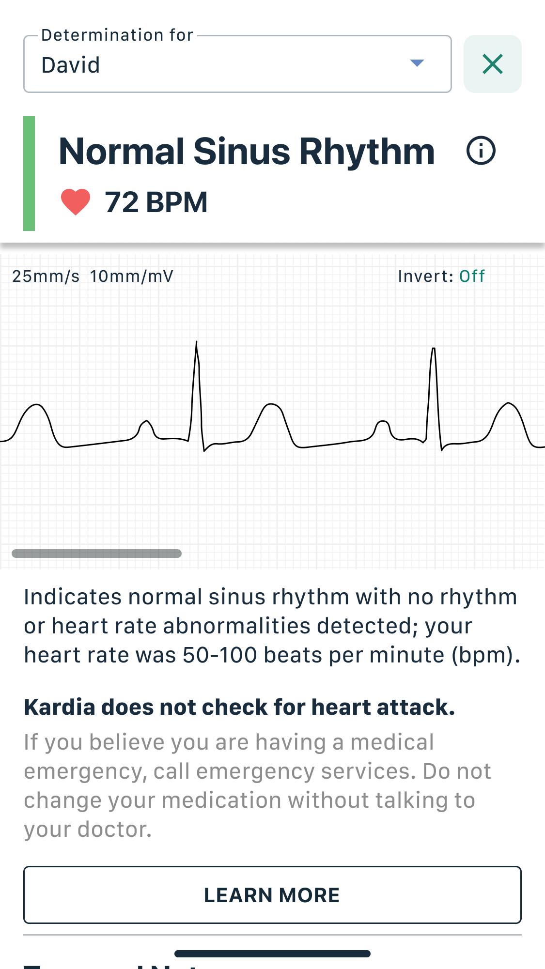
Task: Tap the 10mm/mV gain label
Action: click(x=131, y=276)
